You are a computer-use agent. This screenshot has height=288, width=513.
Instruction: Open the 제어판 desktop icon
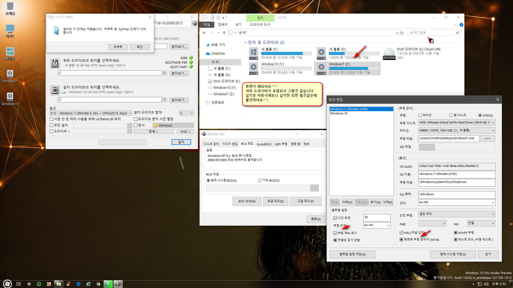coord(10,51)
